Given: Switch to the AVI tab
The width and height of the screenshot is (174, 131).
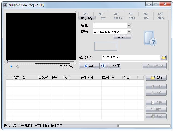Looking at the screenshot, I should coord(103,18).
